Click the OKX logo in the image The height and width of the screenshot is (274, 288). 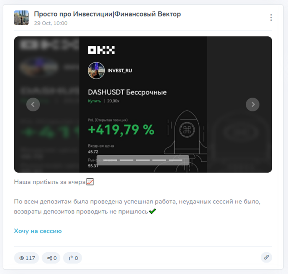click(101, 50)
